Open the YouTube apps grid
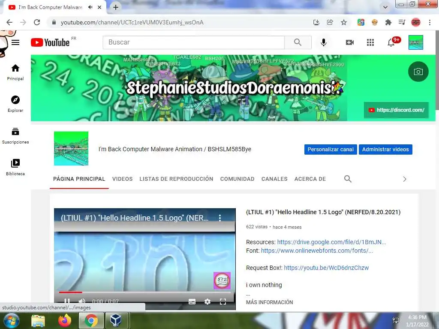This screenshot has height=329, width=439. pos(370,42)
